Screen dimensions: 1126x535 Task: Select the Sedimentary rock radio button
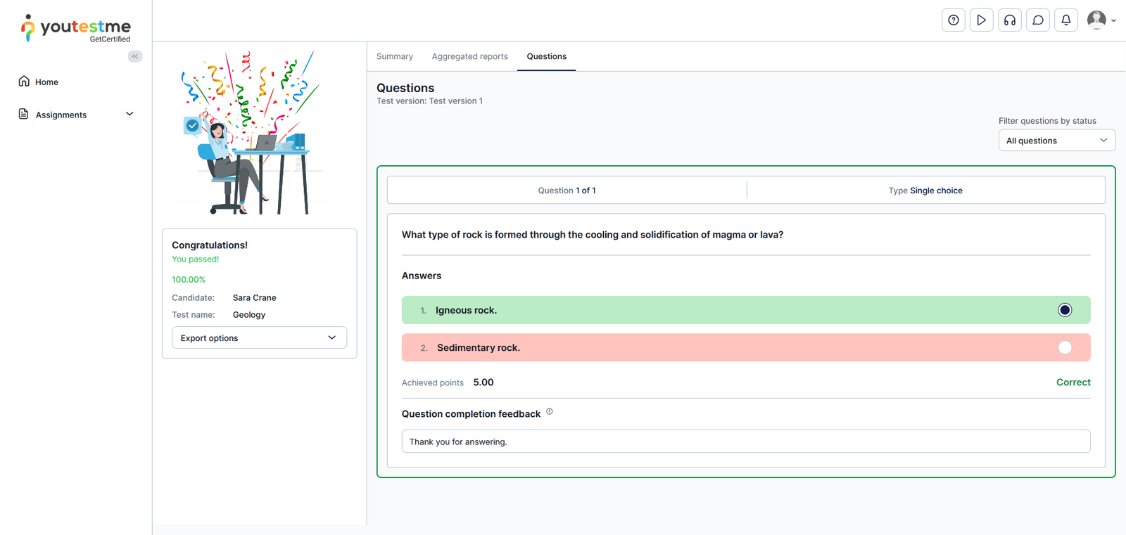coord(1064,347)
